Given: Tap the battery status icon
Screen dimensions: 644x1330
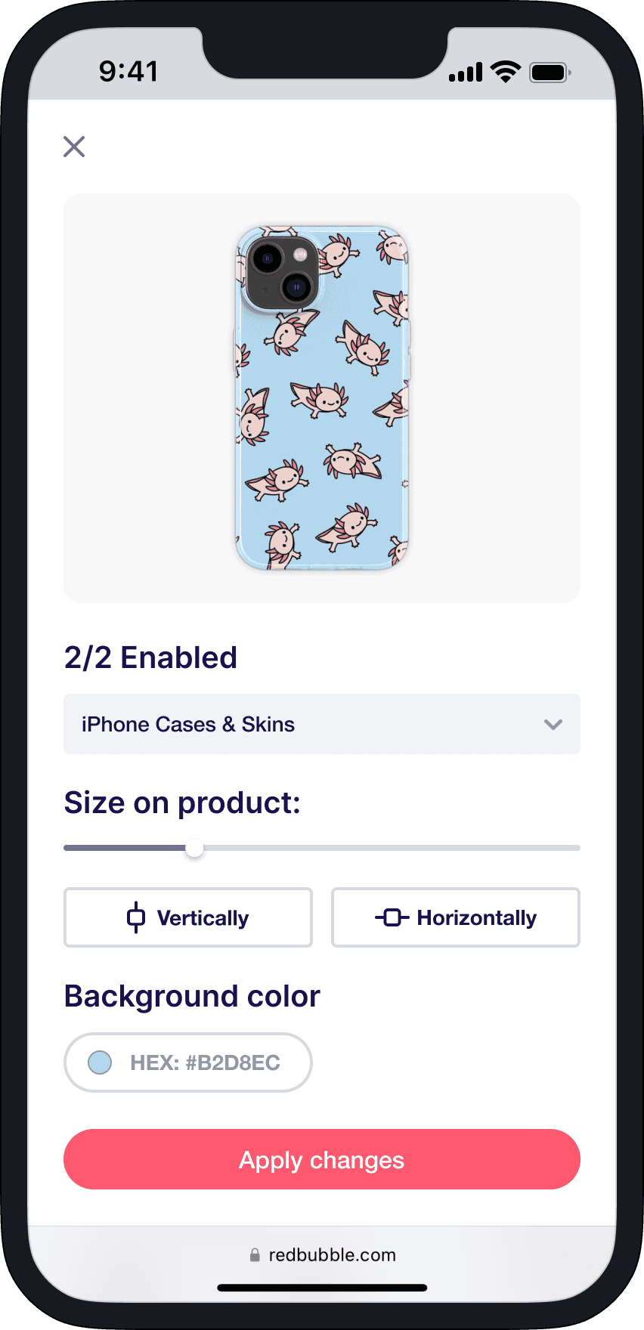Looking at the screenshot, I should (550, 73).
